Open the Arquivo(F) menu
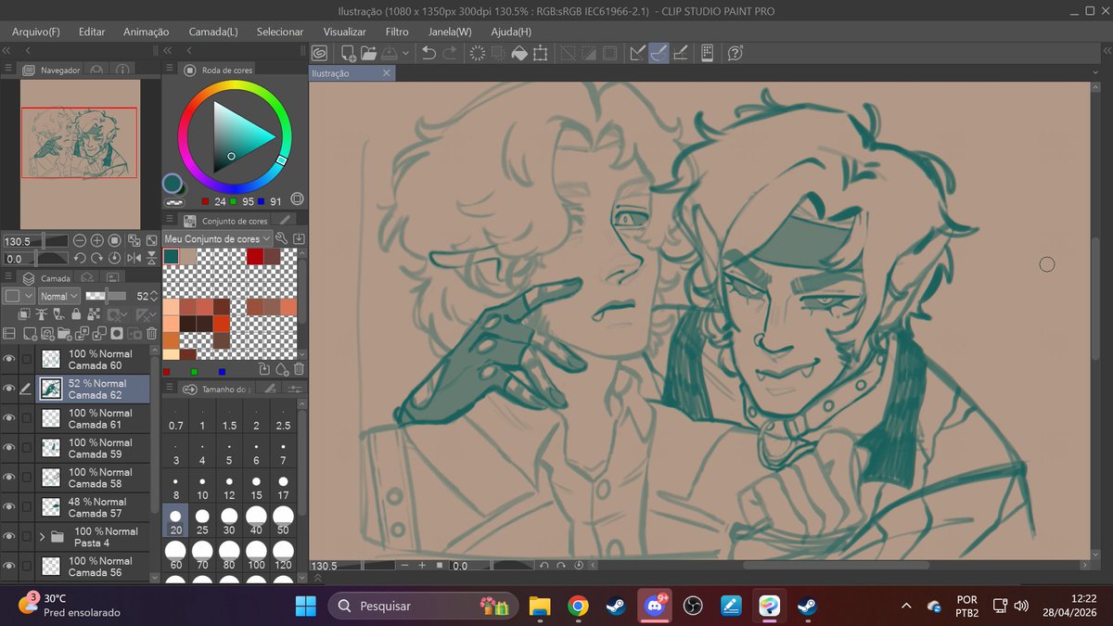Image resolution: width=1113 pixels, height=626 pixels. [36, 32]
